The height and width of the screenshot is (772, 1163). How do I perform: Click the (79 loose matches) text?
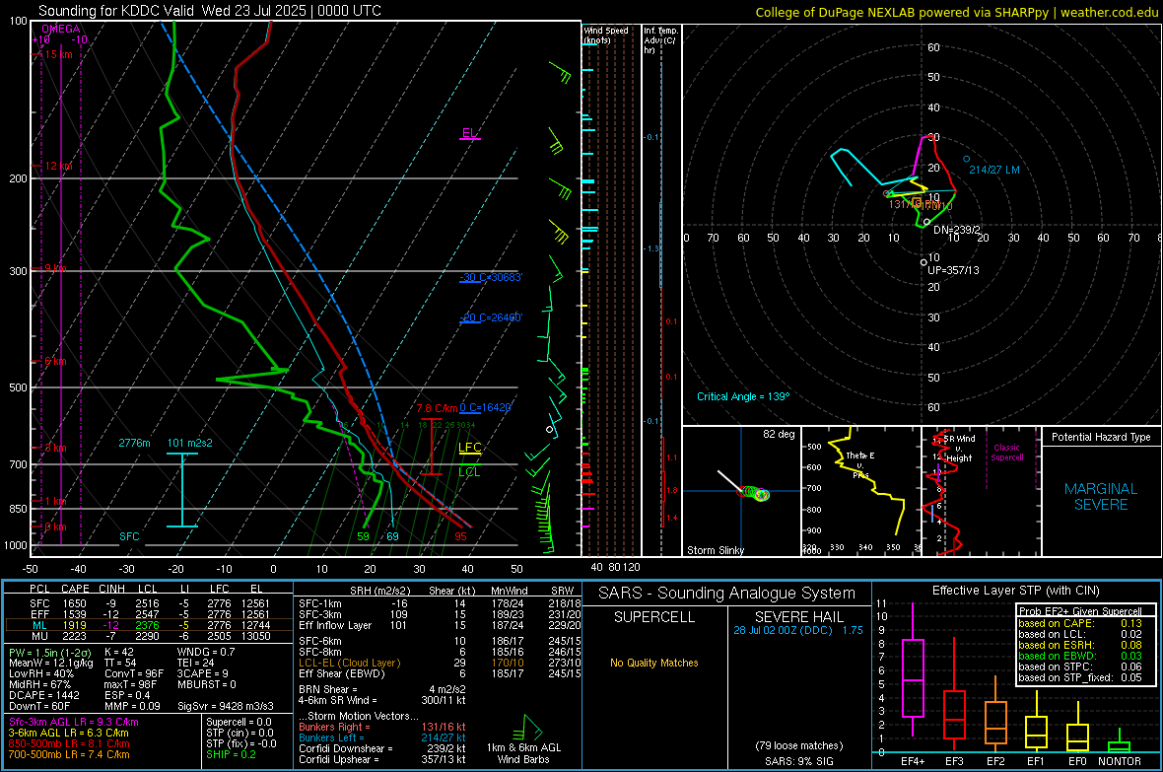798,745
